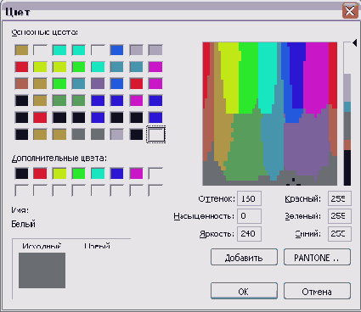Select the bright green swatch in the second basic row
This screenshot has height=312, width=361.
click(78, 67)
